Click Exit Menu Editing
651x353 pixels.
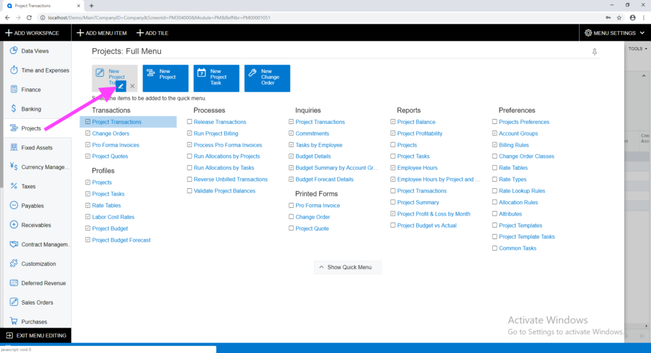point(36,336)
